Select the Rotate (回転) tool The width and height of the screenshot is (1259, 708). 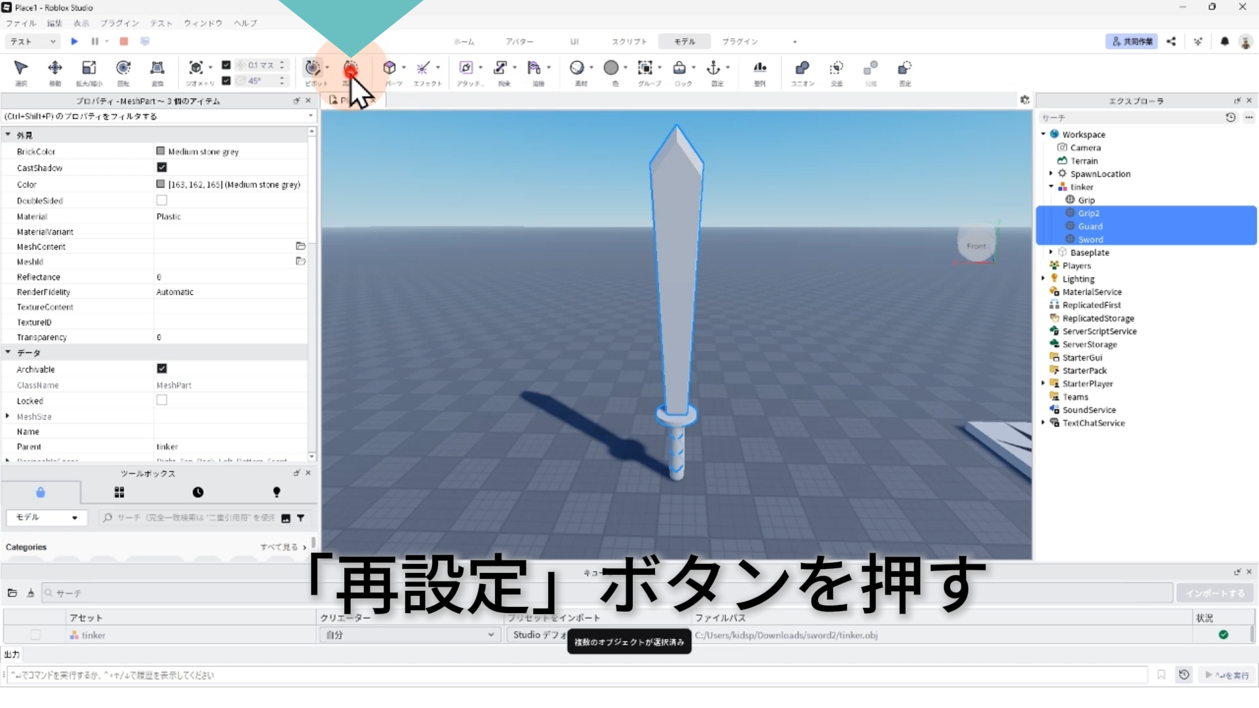pyautogui.click(x=123, y=68)
